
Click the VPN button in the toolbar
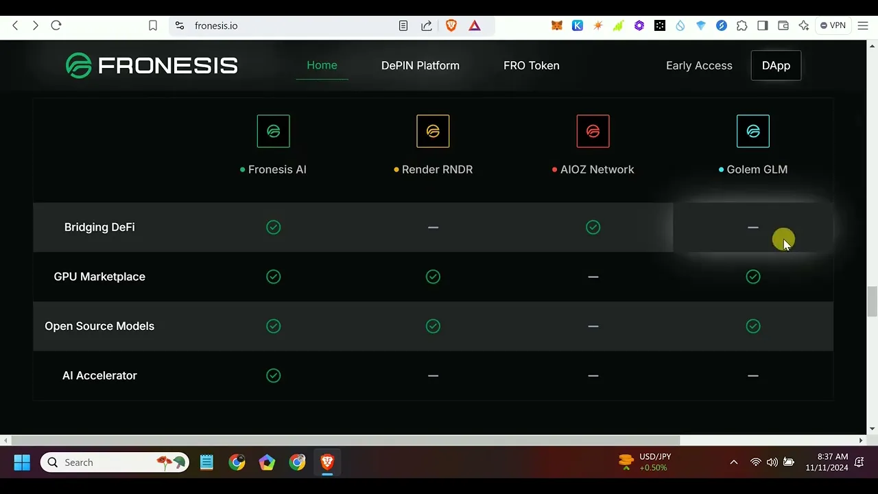tap(833, 25)
